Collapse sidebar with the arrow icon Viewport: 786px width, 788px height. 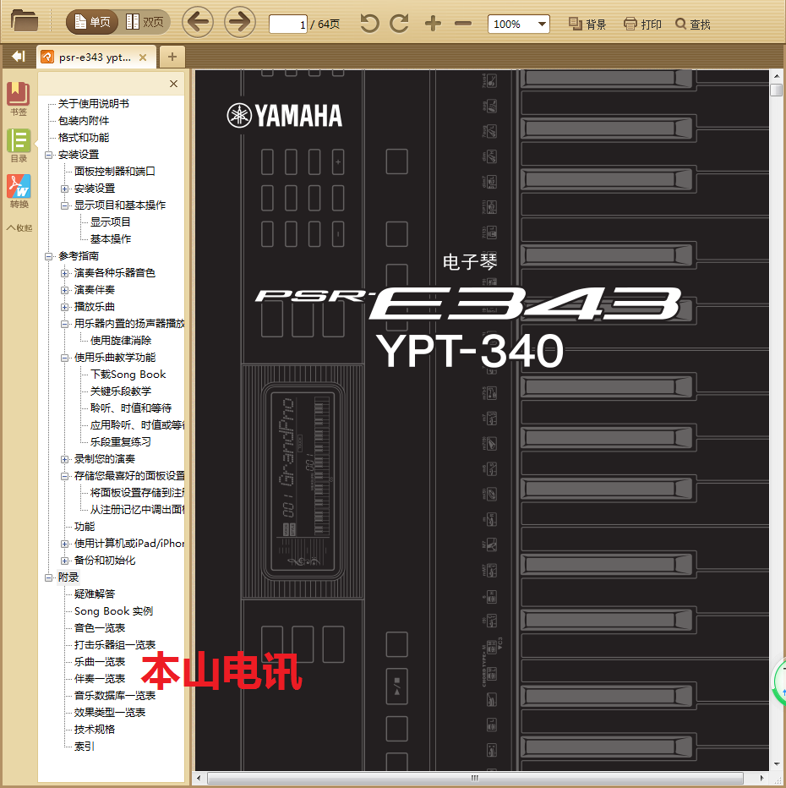[x=18, y=57]
